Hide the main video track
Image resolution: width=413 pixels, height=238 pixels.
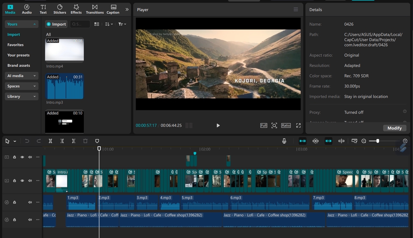[22, 181]
